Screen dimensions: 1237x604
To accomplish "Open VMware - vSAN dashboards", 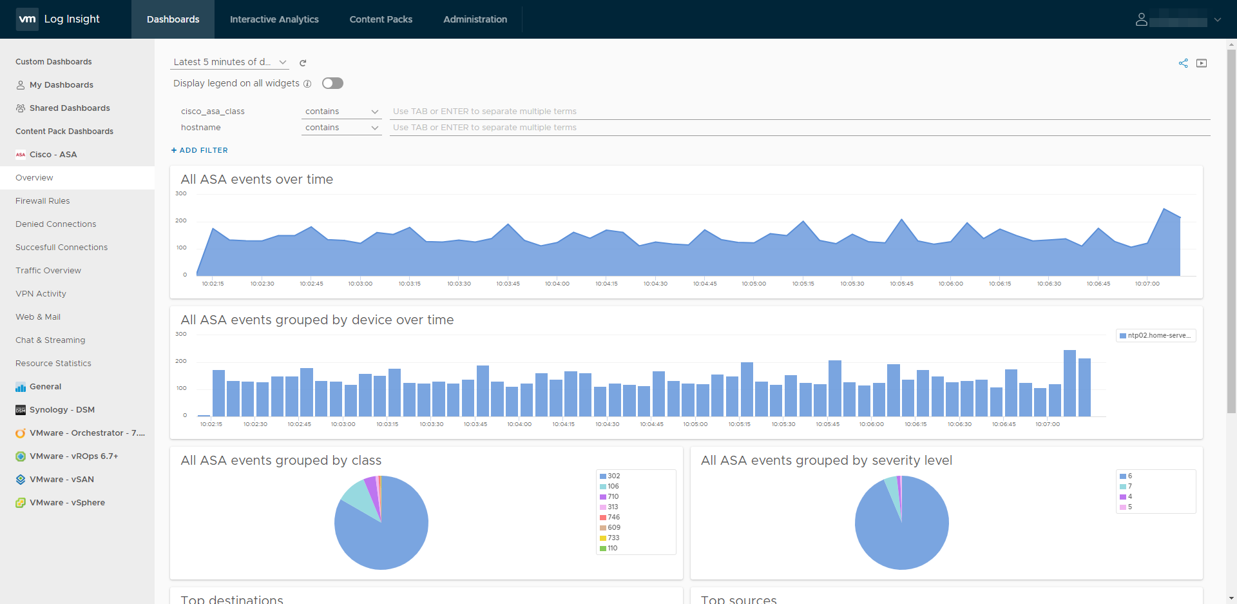I will pyautogui.click(x=61, y=480).
